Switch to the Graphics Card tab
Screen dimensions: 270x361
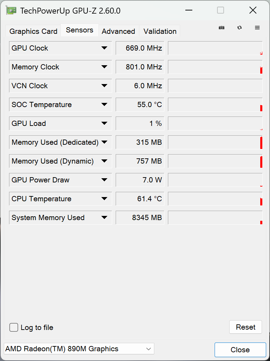click(x=32, y=31)
